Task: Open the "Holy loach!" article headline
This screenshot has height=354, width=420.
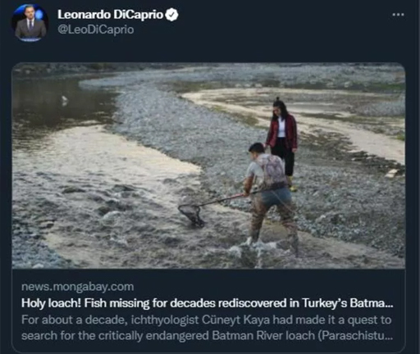Action: coord(208,303)
